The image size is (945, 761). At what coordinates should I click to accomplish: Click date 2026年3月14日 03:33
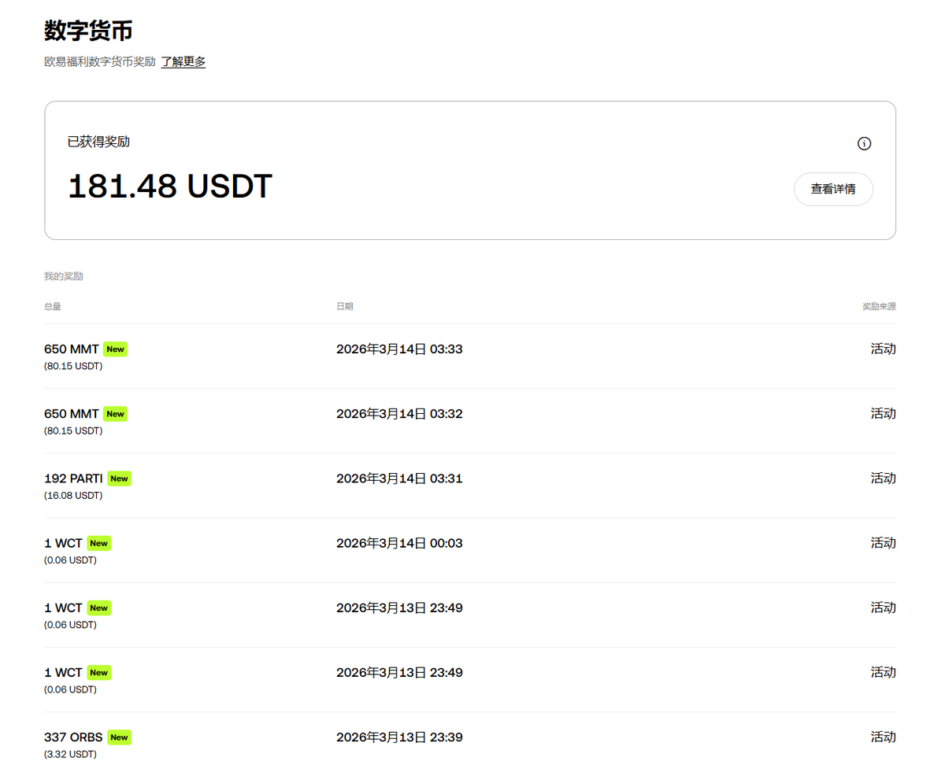399,349
